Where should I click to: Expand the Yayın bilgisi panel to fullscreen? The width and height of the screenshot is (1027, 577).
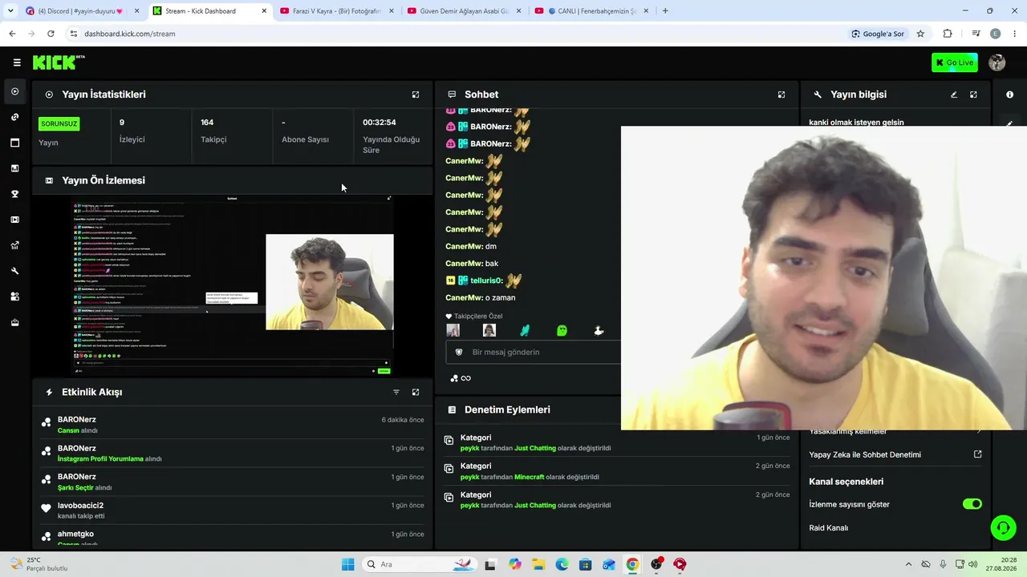(x=973, y=95)
